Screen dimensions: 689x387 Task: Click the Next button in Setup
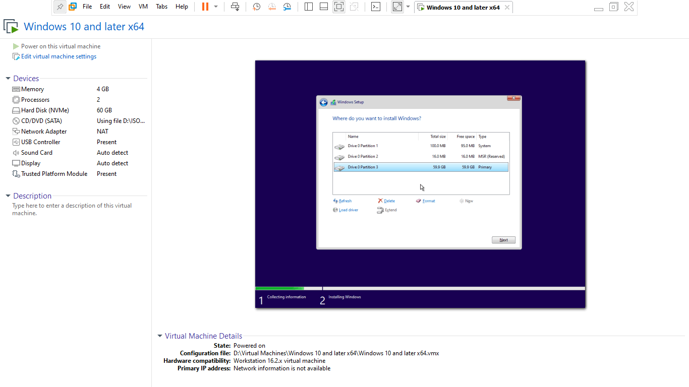click(x=503, y=240)
